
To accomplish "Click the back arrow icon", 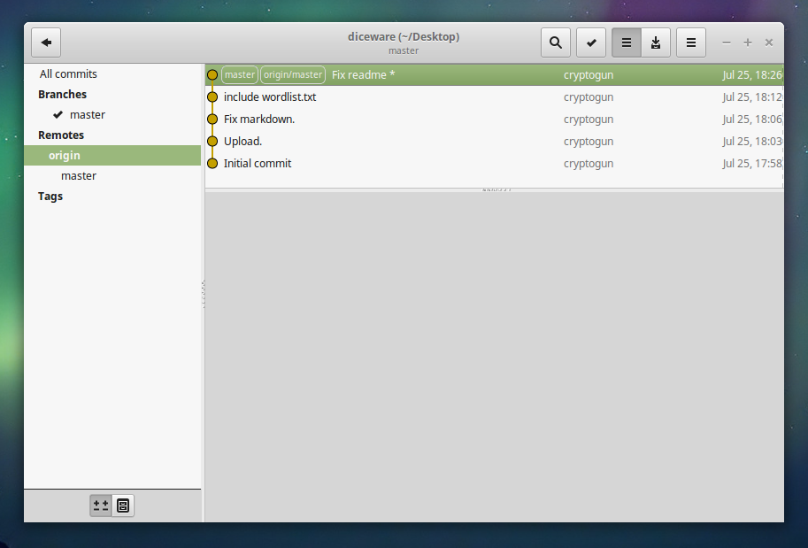I will (45, 42).
